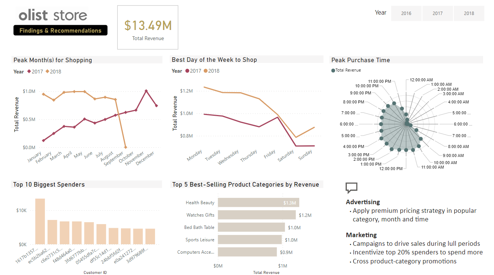Select the 2017 diamond legend marker under Peak Months
This screenshot has height=275, width=494.
tap(29, 71)
